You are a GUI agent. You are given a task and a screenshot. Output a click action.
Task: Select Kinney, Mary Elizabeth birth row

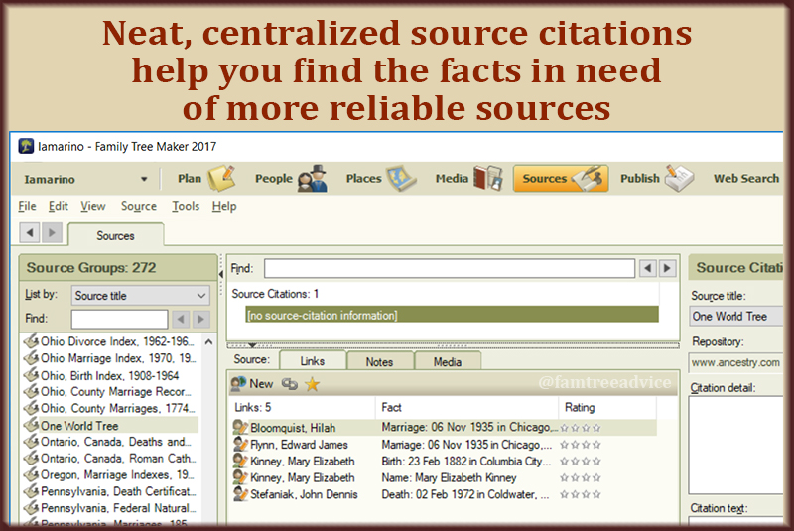[x=444, y=462]
